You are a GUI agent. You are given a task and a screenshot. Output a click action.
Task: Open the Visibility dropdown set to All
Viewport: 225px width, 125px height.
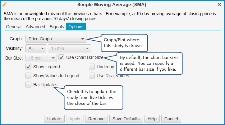coord(36,48)
